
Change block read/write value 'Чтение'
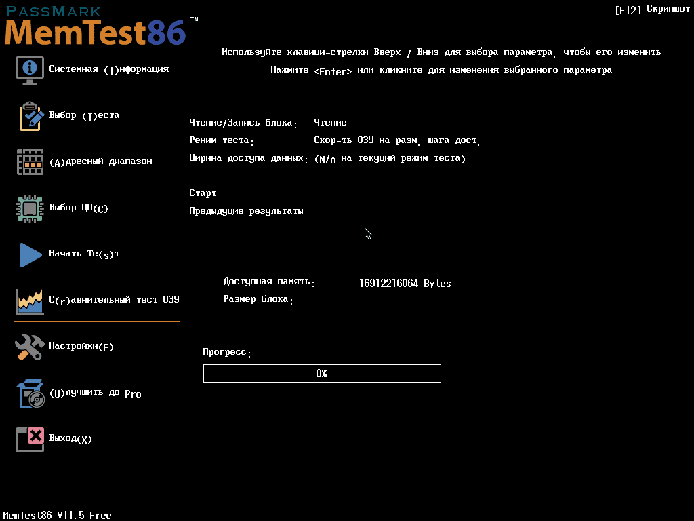click(x=330, y=123)
